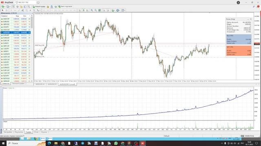Expand the Periods dropdown arrow

pos(120,10)
